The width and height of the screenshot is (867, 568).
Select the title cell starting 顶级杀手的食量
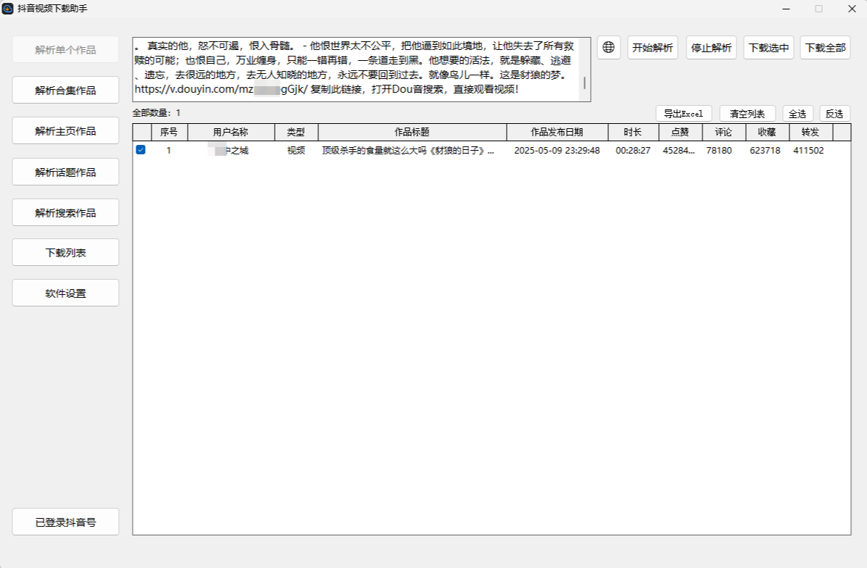(x=408, y=150)
